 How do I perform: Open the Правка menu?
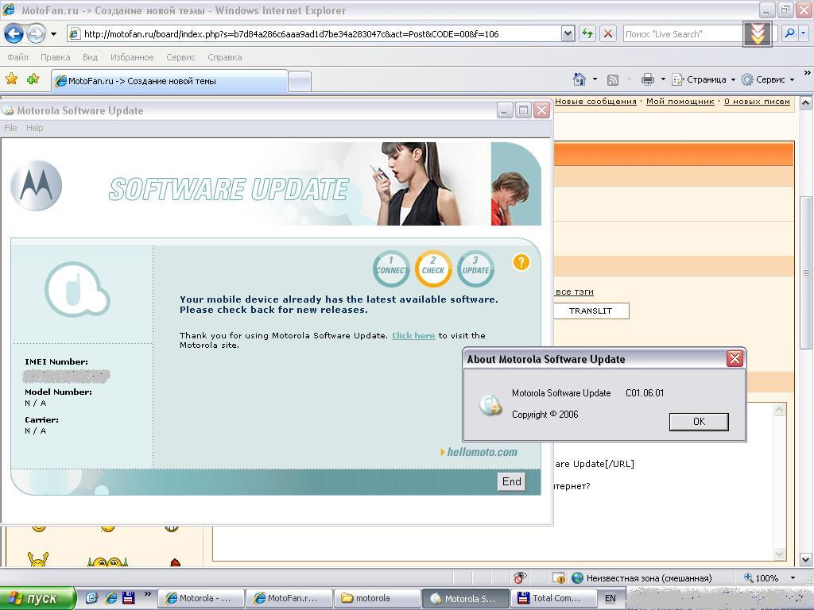click(55, 57)
